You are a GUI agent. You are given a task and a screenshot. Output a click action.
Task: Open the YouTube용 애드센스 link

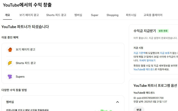(x=144, y=69)
